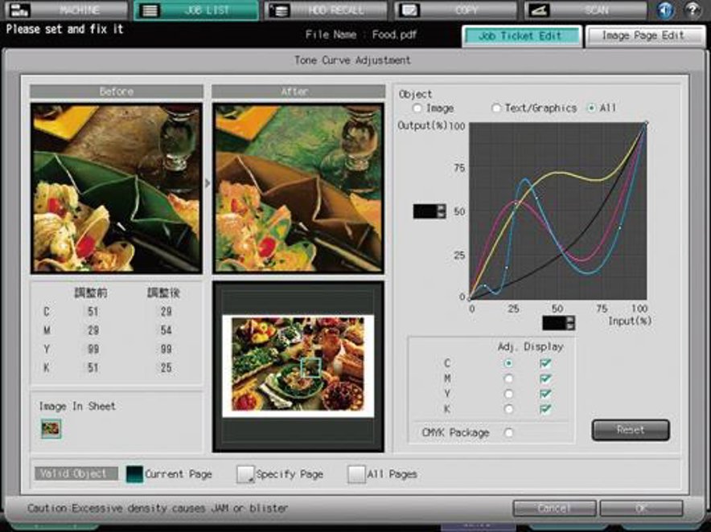
Task: Open the COPY tab
Action: pos(455,10)
